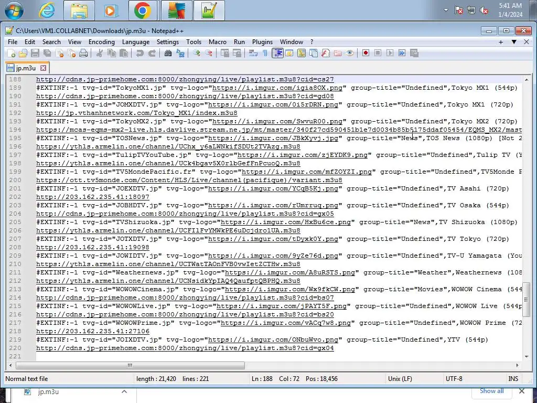Viewport: 537px width, 403px height.
Task: Click the vertical scrollbar down arrow
Action: [527, 357]
